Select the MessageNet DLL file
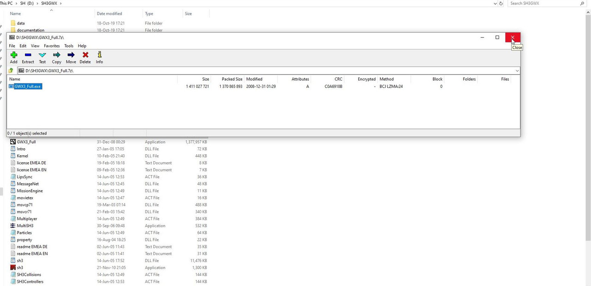 28,184
